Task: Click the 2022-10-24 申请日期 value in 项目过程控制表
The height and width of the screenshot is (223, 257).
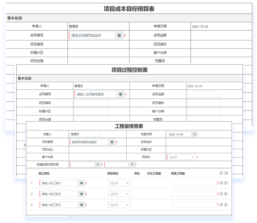Action: pyautogui.click(x=195, y=86)
